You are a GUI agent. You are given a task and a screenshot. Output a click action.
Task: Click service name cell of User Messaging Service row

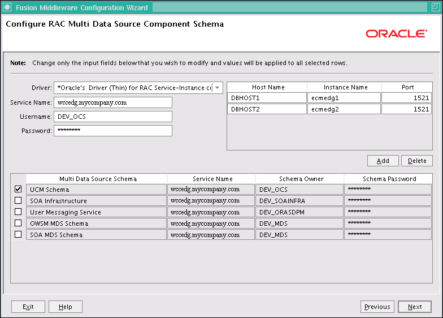(211, 212)
